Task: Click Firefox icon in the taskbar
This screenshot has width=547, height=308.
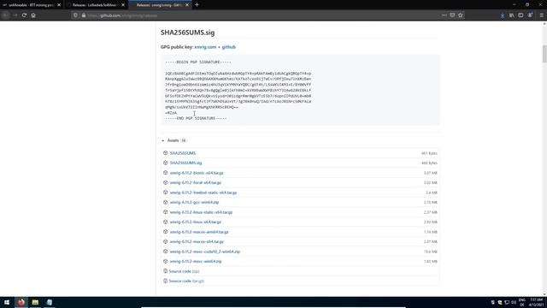Action: (21, 302)
